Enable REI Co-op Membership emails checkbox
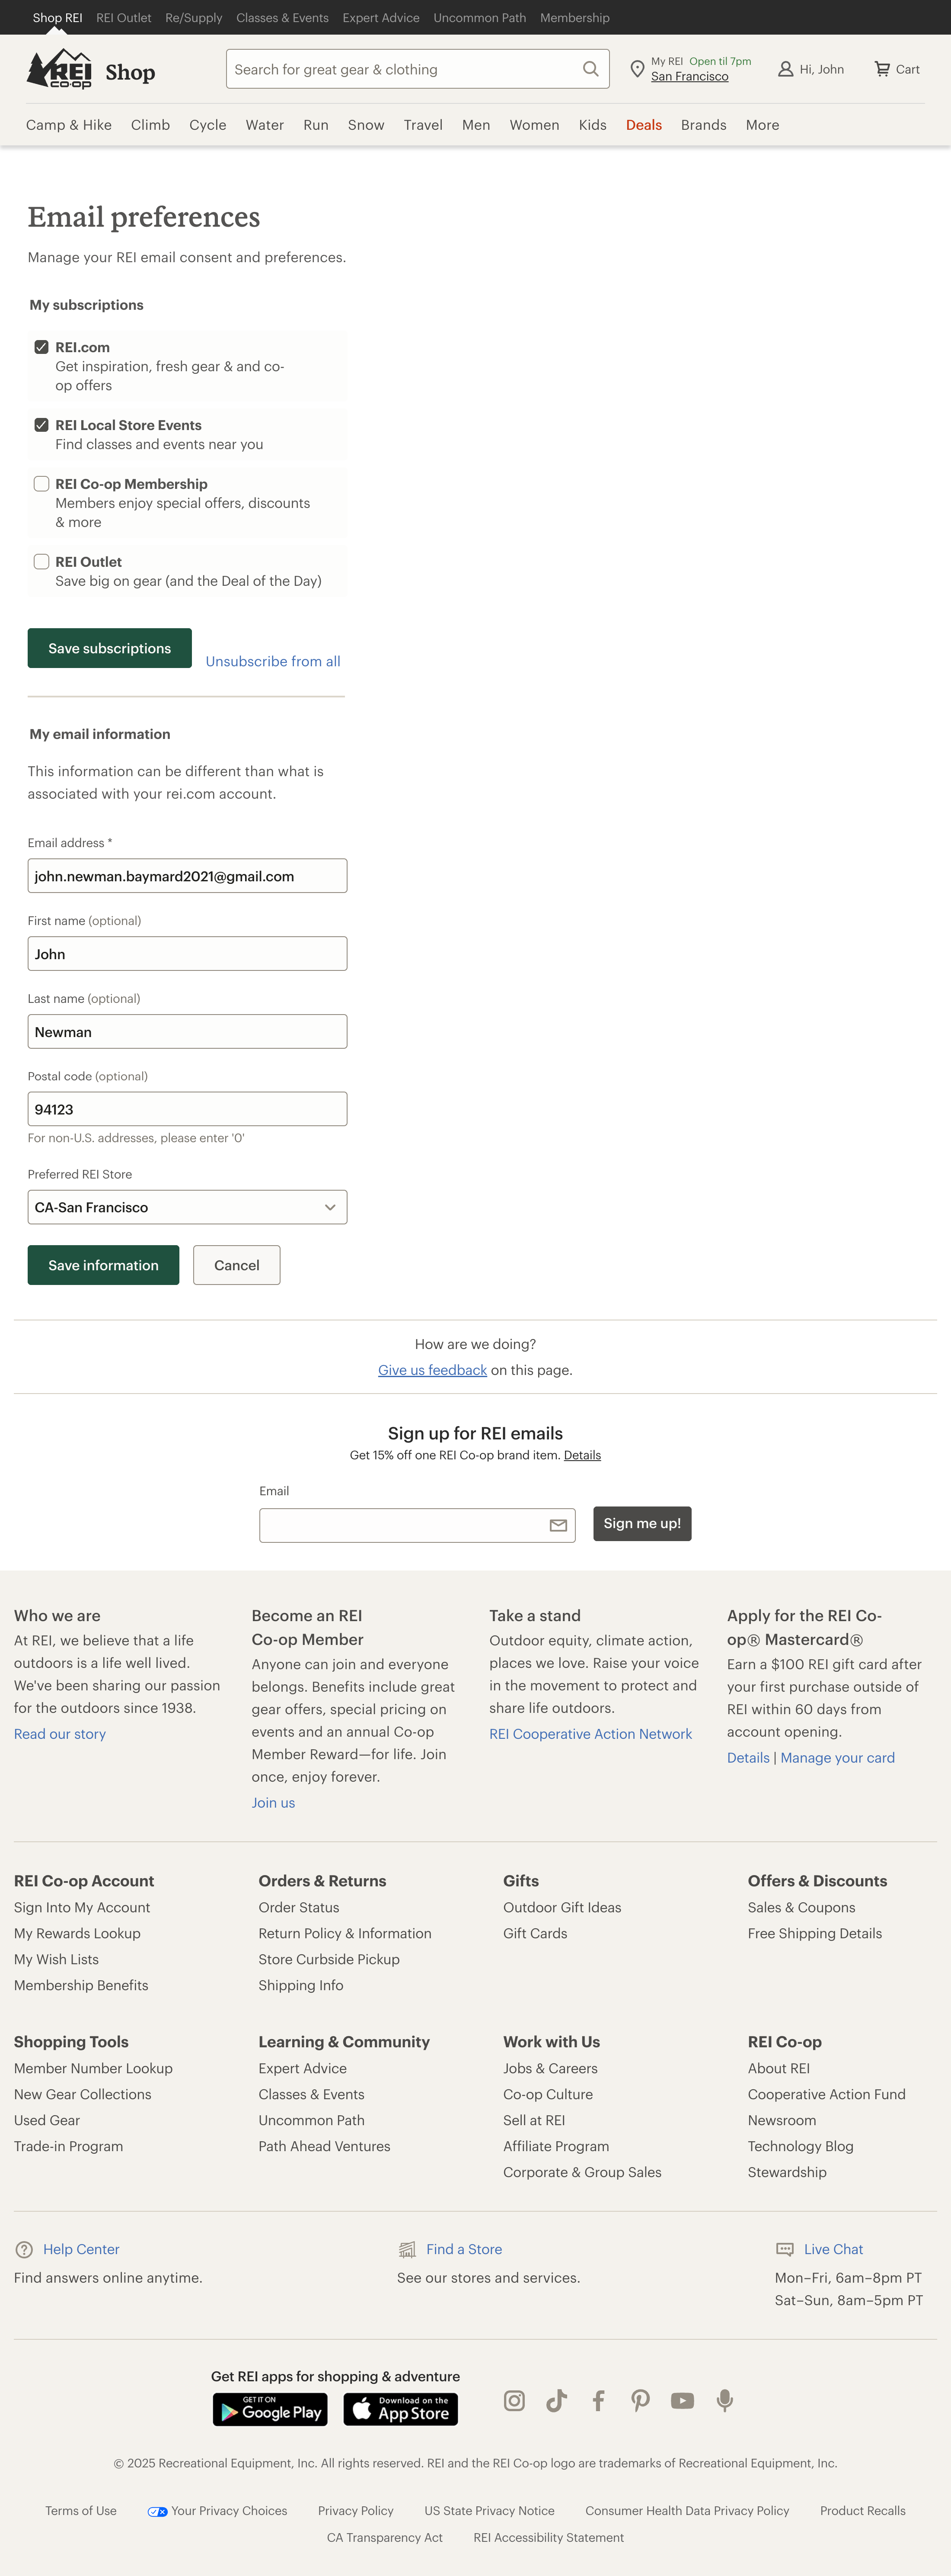This screenshot has height=2576, width=951. tap(42, 484)
